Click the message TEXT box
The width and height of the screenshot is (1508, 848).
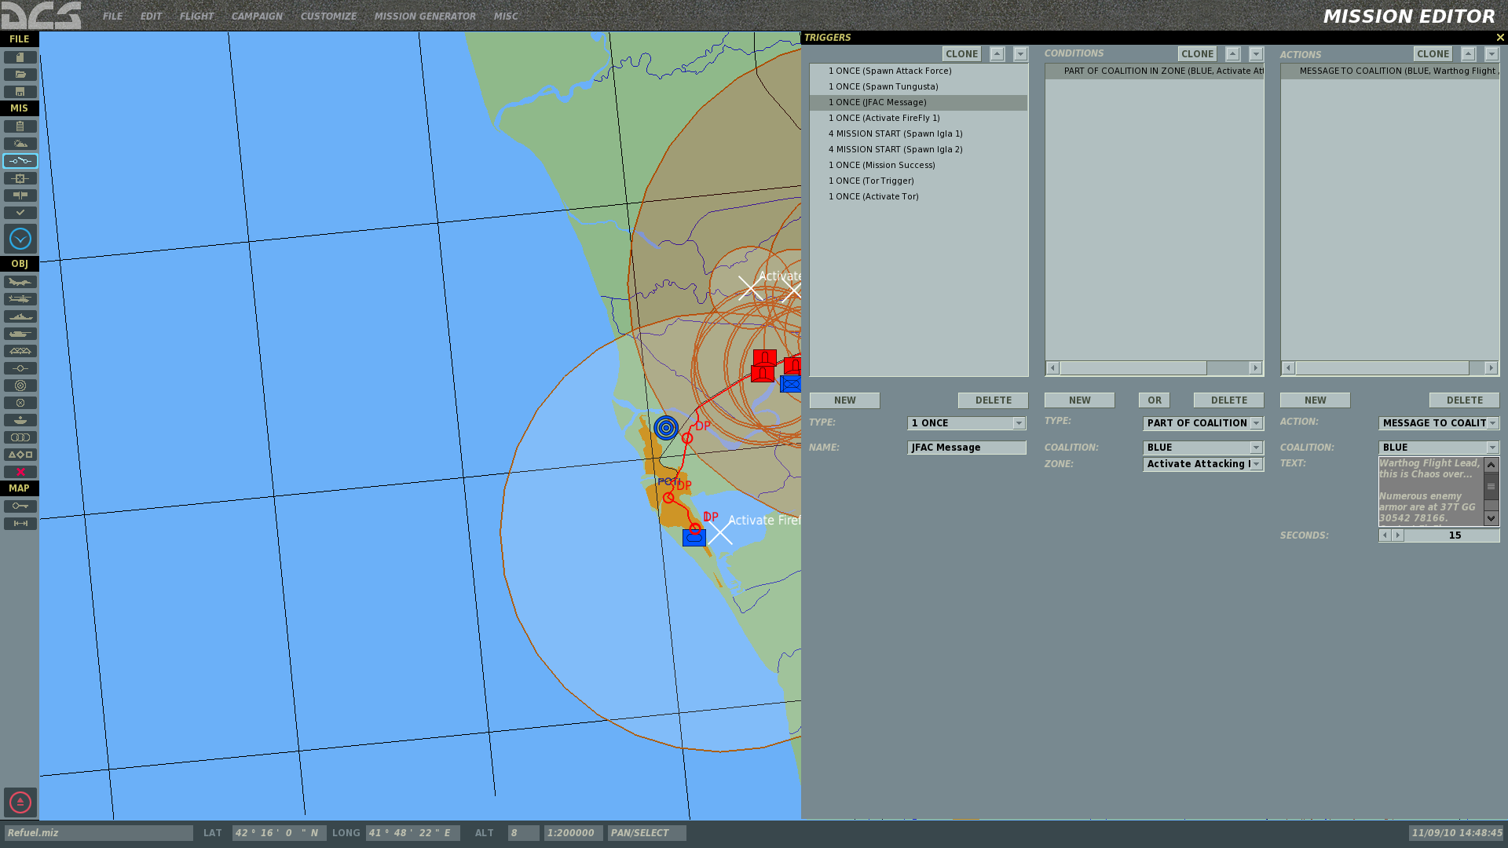tap(1430, 491)
